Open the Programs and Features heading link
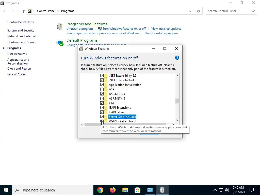This screenshot has width=260, height=195. pos(87,24)
